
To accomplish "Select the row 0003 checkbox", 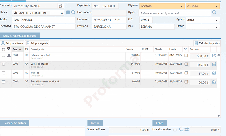I will 3,73.
